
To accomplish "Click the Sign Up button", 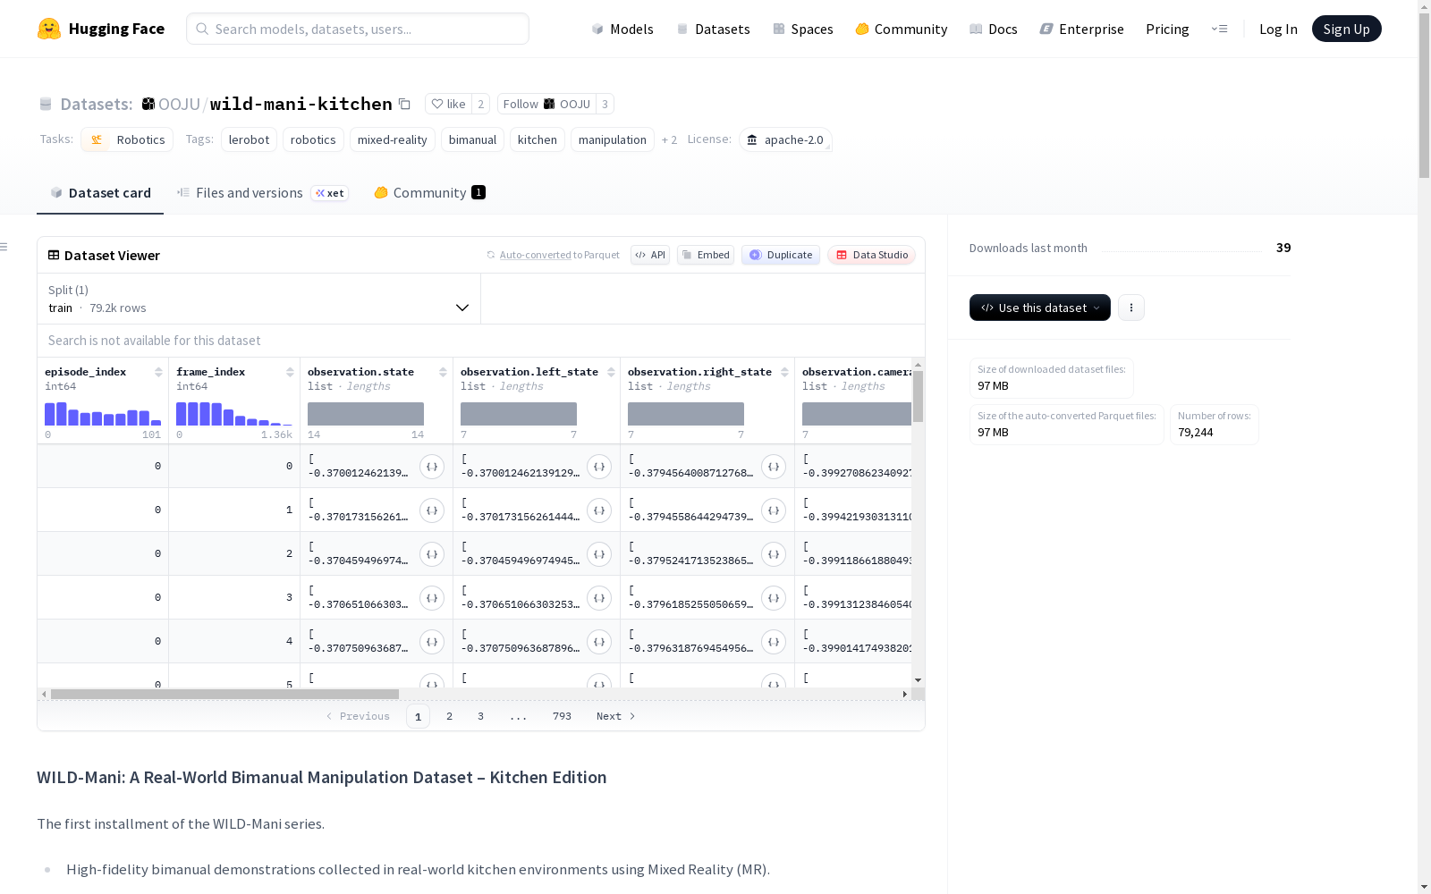I will click(x=1346, y=29).
